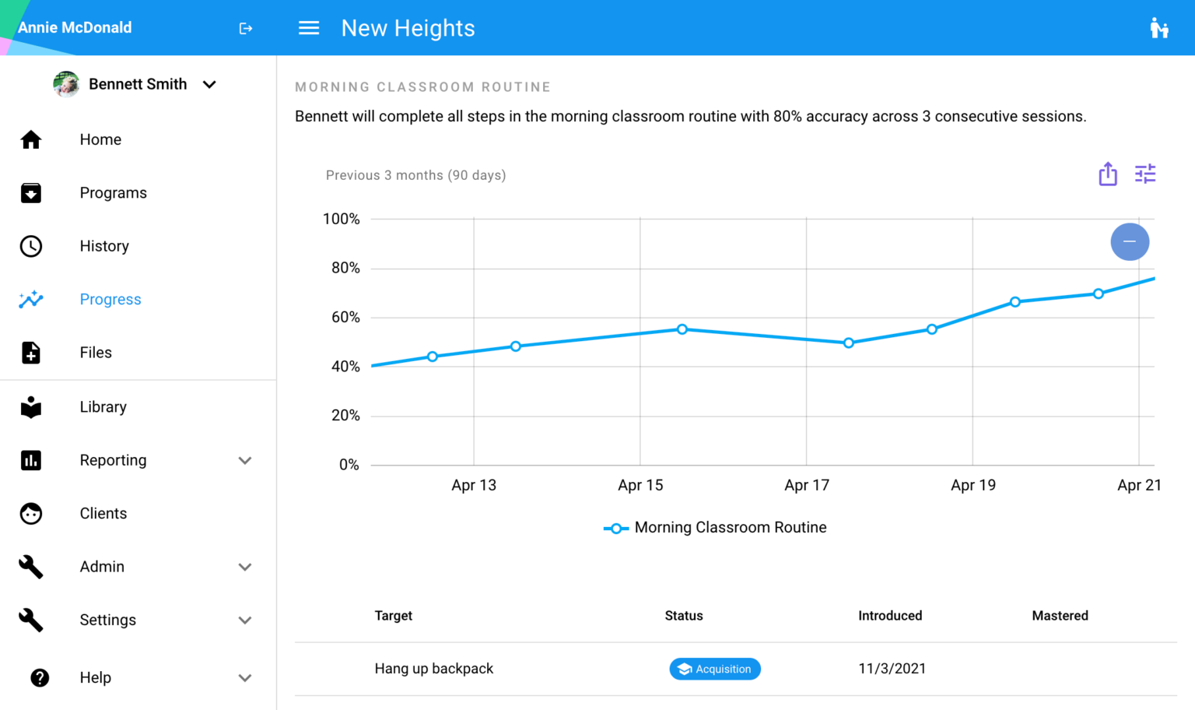Open chart filter settings sliders icon
This screenshot has height=710, width=1195.
(1145, 174)
